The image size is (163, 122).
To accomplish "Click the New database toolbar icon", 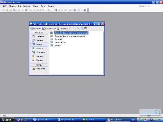I will click(3, 10).
